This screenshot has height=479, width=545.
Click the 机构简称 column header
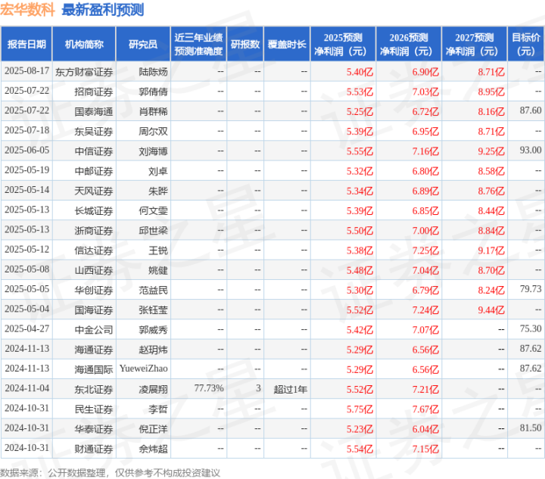click(x=84, y=44)
